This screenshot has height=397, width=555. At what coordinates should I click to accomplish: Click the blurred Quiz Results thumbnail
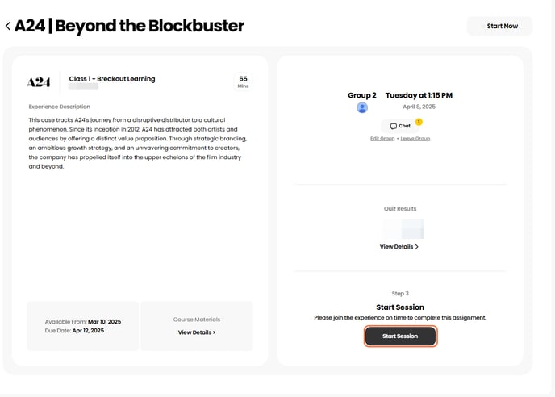click(403, 228)
